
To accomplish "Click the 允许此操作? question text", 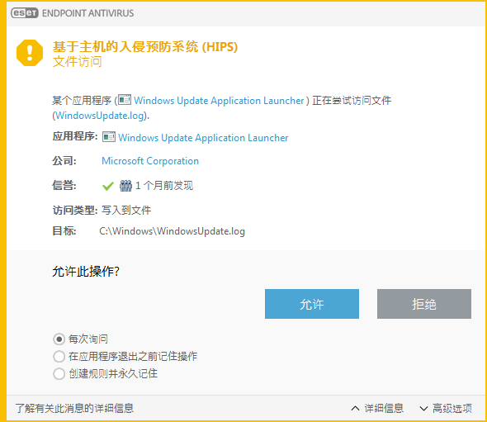I will [x=86, y=271].
